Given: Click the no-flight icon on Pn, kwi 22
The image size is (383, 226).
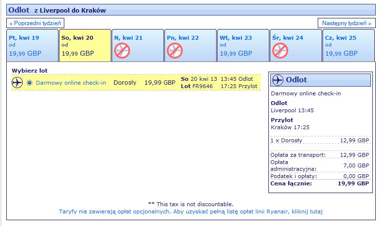Looking at the screenshot, I should click(x=175, y=51).
